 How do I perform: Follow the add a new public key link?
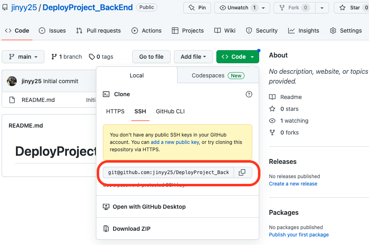point(175,142)
